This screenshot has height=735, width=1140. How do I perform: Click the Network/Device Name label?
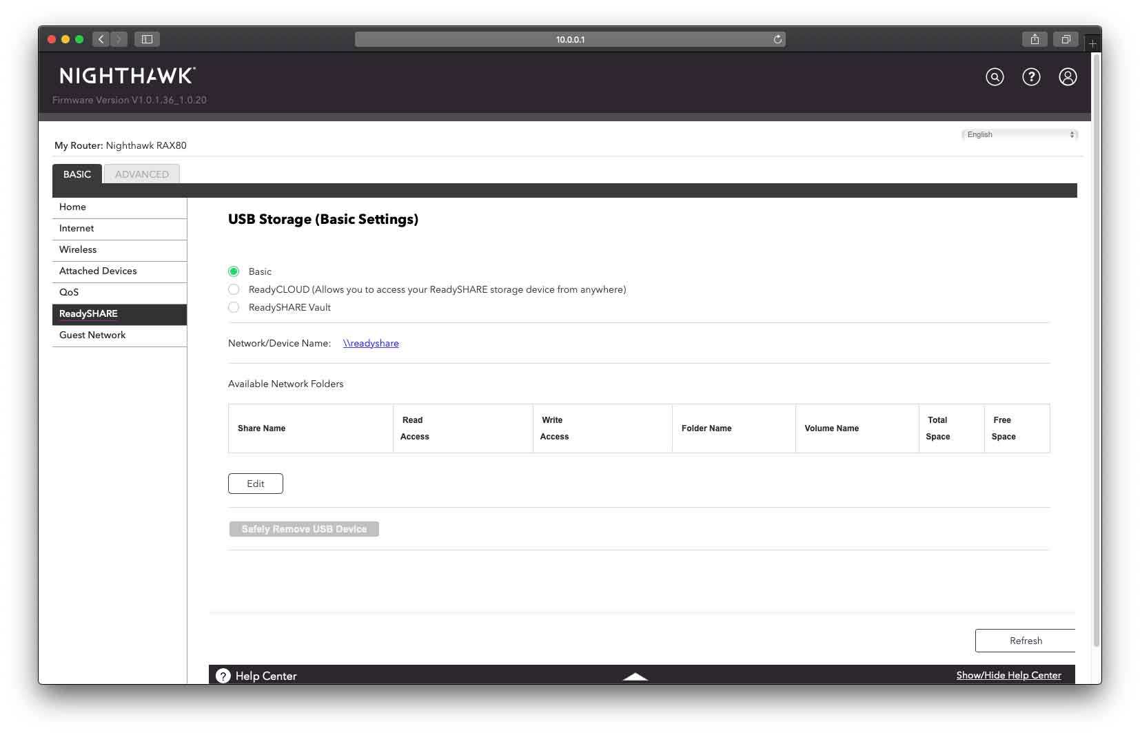[279, 343]
